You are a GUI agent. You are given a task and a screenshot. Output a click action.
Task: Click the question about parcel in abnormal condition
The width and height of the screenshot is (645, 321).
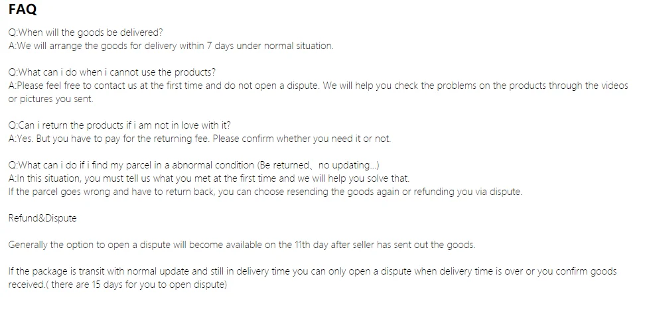point(194,165)
